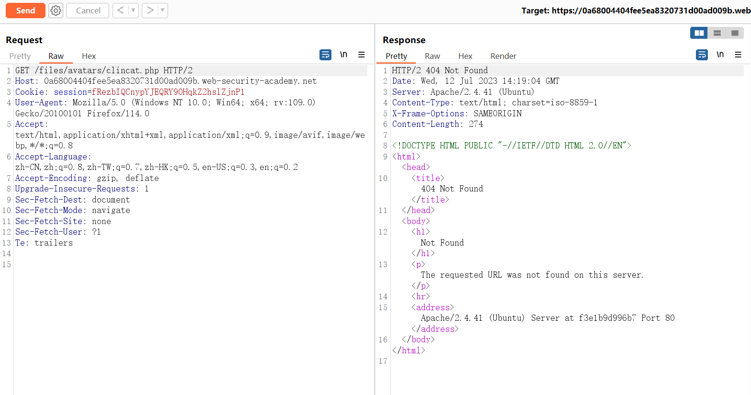Screen dimensions: 751x395
Task: Toggle word wrap in the Response panel
Action: coord(702,55)
